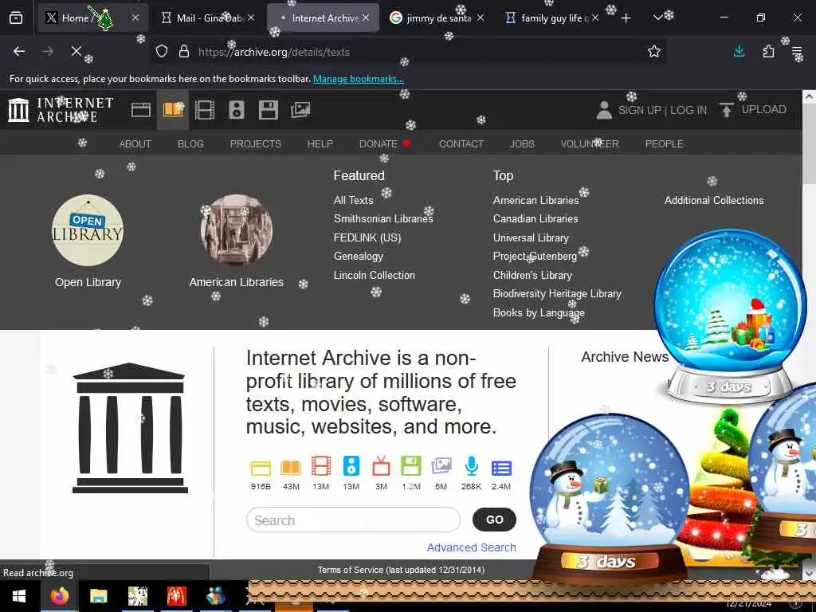Screen dimensions: 816x612
Task: Click the page vertical scrollbar thumb
Action: pyautogui.click(x=809, y=143)
